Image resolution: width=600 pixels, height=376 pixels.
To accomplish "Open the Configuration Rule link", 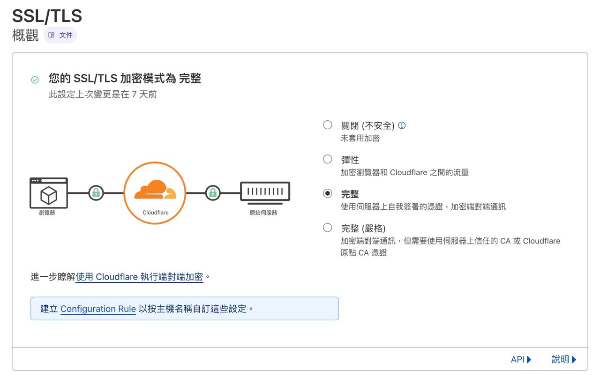I will coord(98,309).
